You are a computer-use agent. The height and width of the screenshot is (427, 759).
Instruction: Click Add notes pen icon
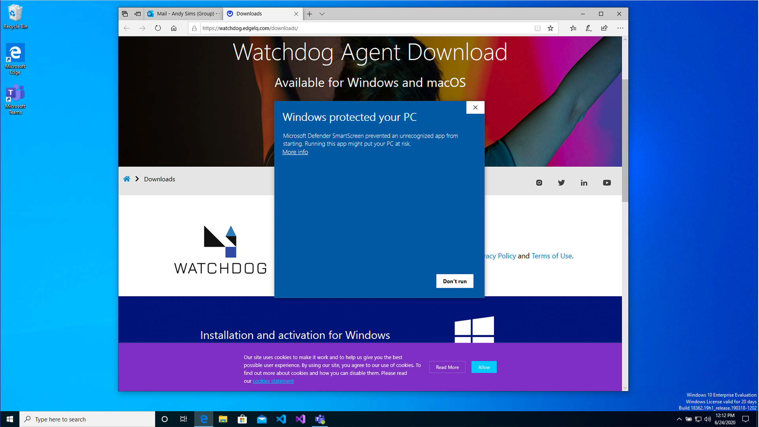tap(589, 28)
